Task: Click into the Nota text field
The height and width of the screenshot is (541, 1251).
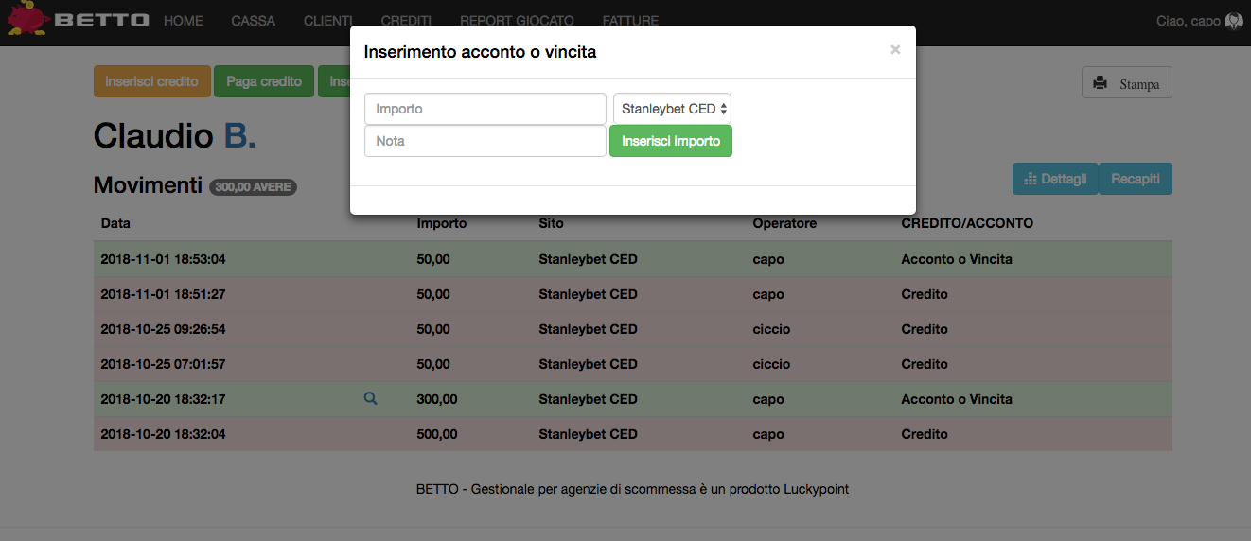Action: tap(485, 141)
